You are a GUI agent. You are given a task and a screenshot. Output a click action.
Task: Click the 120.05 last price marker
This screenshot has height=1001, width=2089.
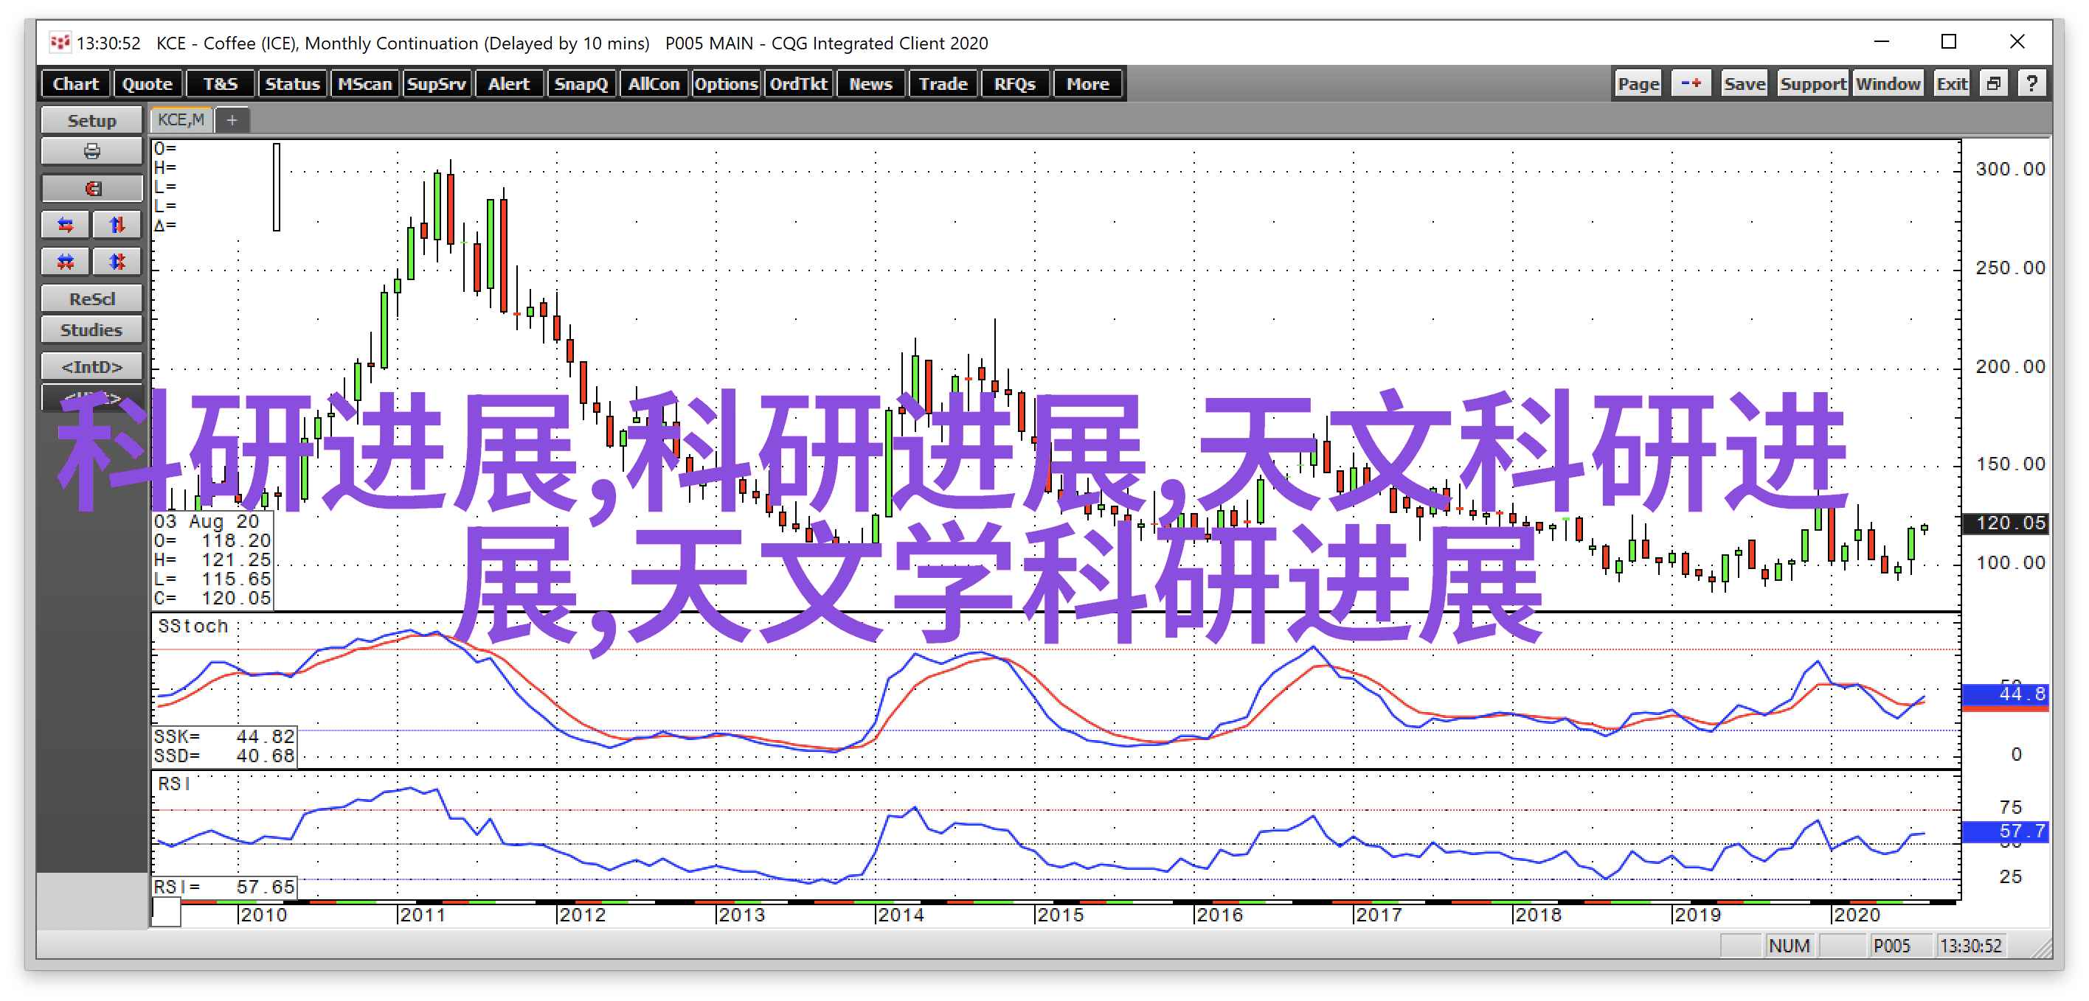(2005, 523)
